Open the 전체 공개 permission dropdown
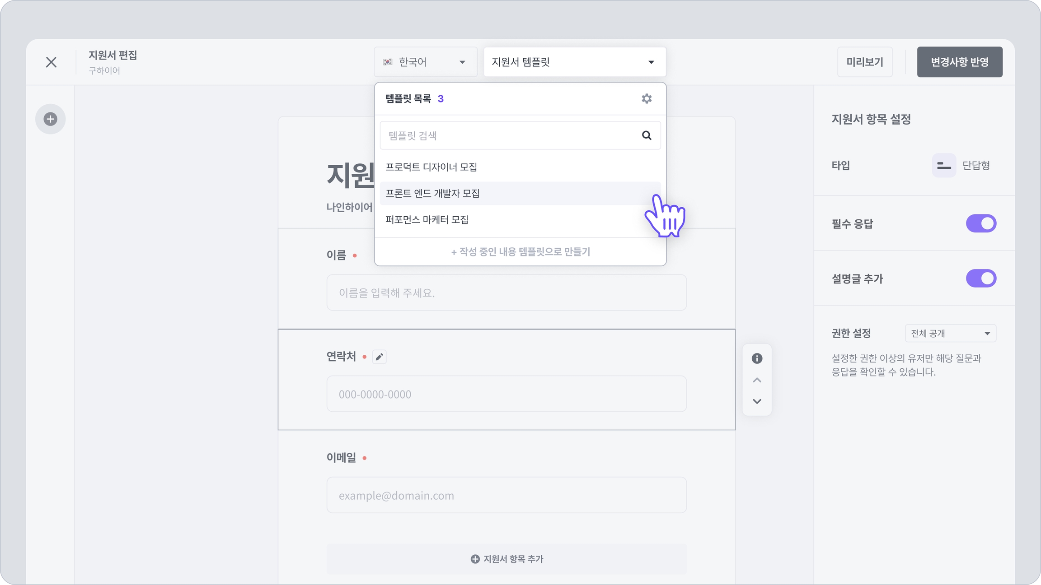The height and width of the screenshot is (585, 1041). coord(950,334)
